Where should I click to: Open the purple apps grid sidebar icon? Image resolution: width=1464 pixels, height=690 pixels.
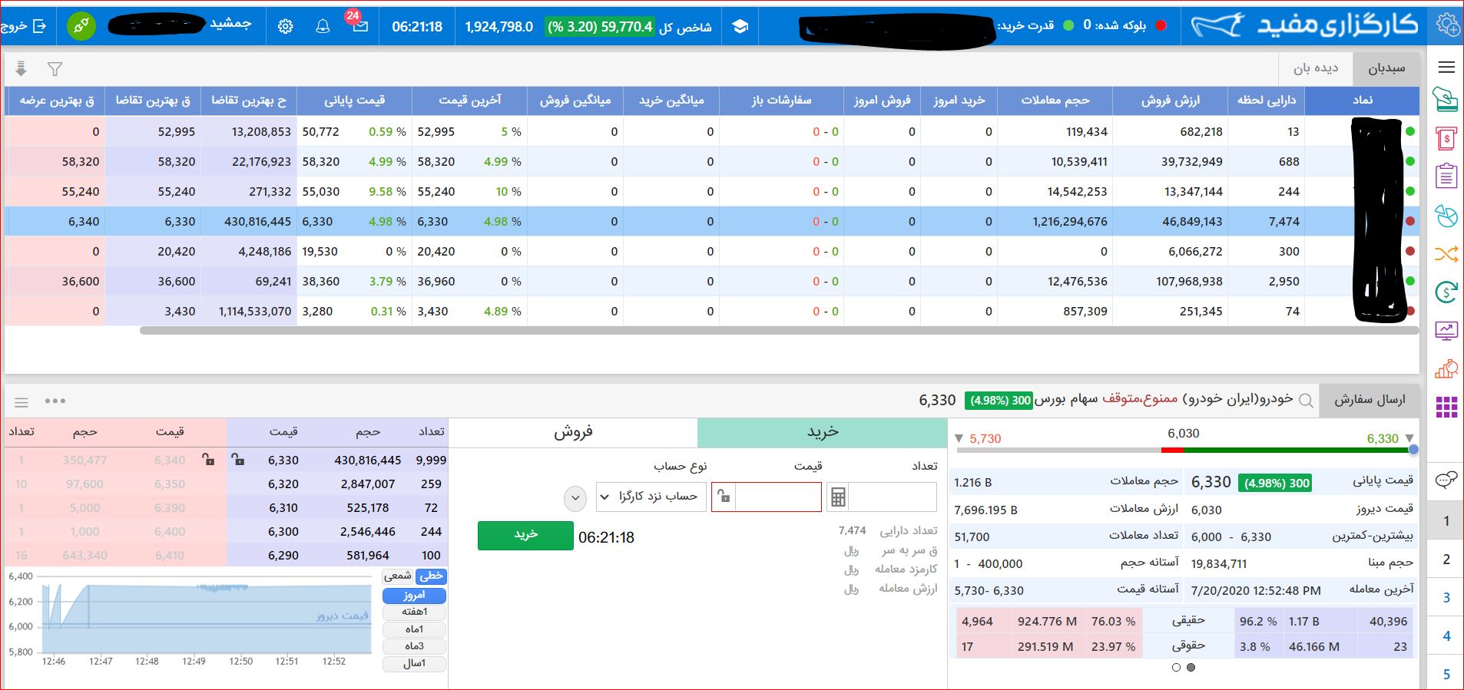click(x=1446, y=407)
